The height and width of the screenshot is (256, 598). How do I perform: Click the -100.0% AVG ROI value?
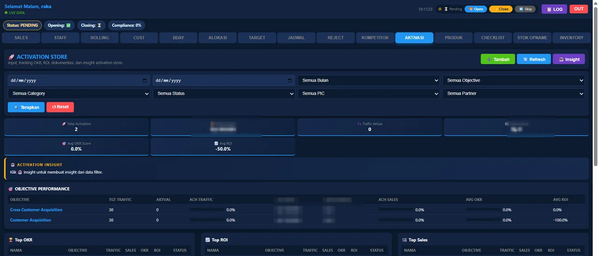click(560, 220)
